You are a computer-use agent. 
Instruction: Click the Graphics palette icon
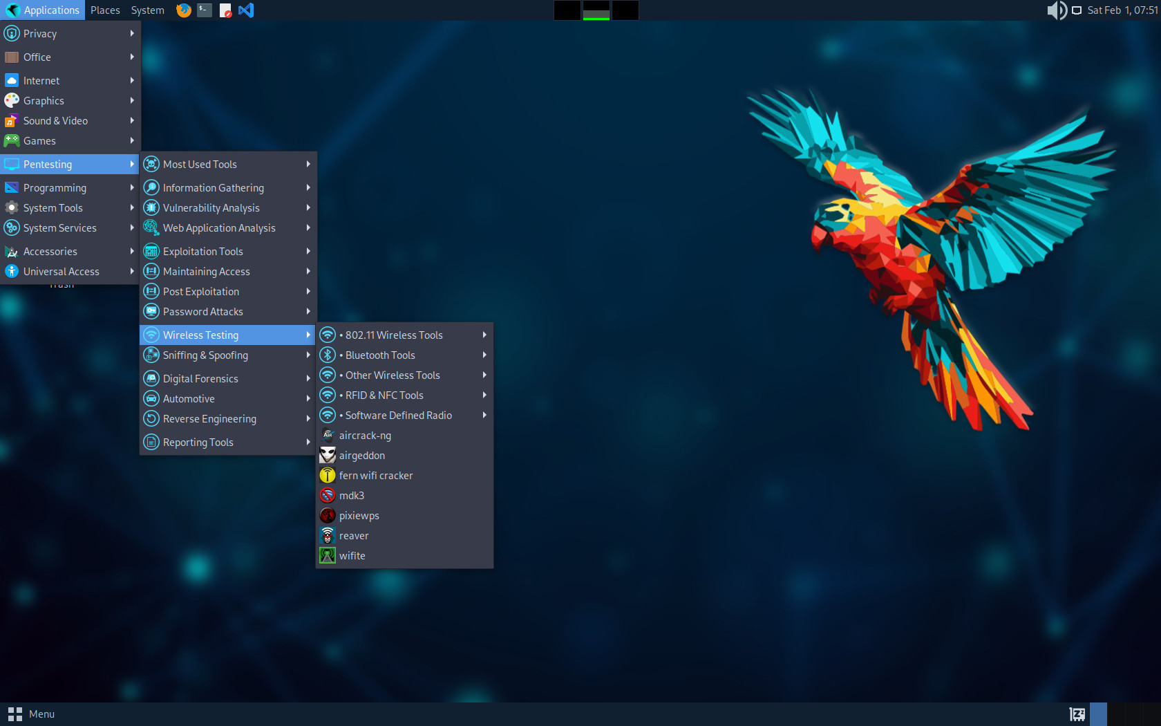(12, 101)
